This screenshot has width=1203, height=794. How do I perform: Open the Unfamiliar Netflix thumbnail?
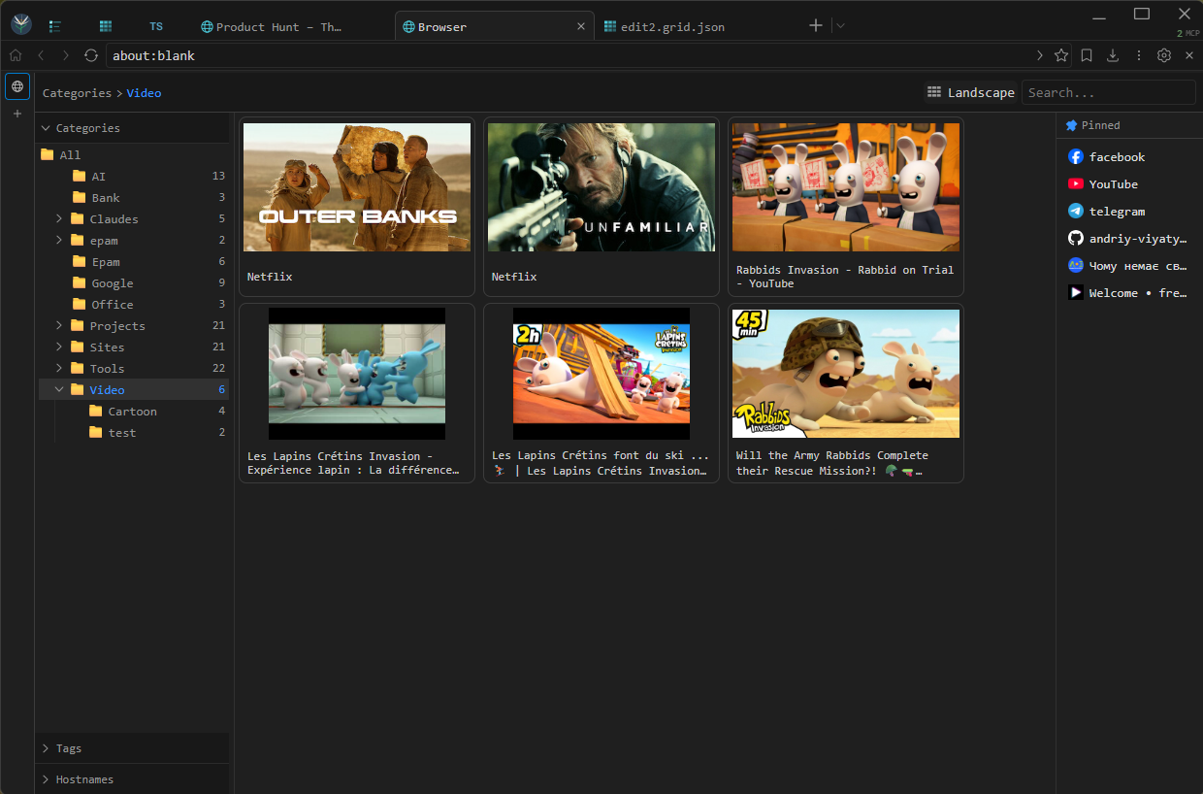(x=601, y=187)
